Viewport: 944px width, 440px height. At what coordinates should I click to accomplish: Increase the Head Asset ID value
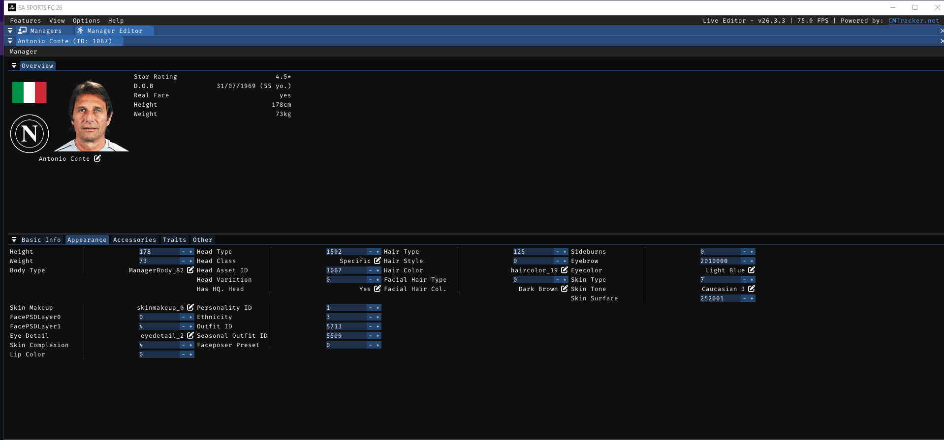(378, 270)
